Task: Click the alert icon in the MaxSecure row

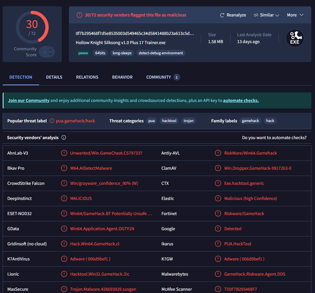Action: pyautogui.click(x=64, y=289)
